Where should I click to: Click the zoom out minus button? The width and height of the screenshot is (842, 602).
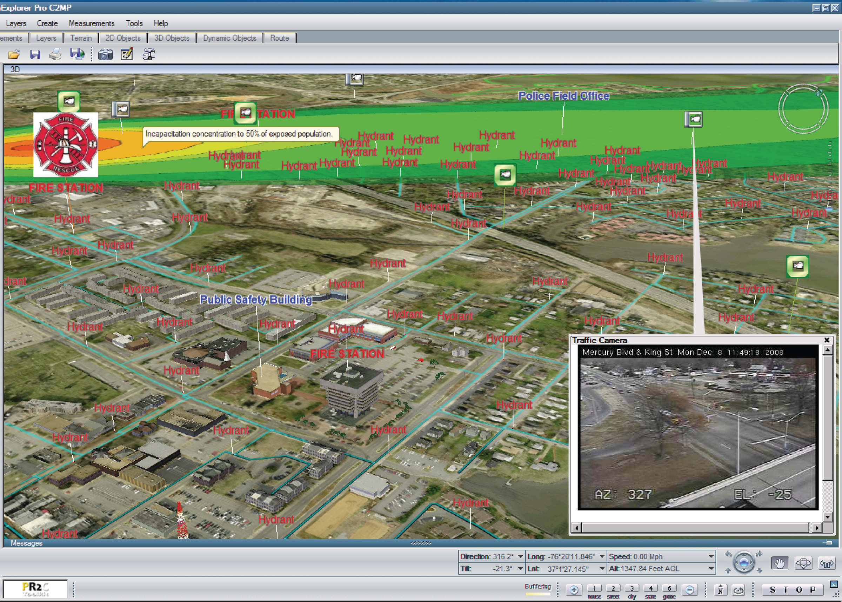[690, 589]
